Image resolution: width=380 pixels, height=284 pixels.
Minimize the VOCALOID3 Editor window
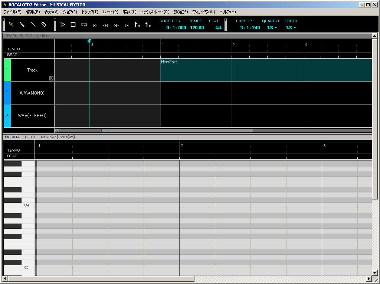[x=362, y=4]
